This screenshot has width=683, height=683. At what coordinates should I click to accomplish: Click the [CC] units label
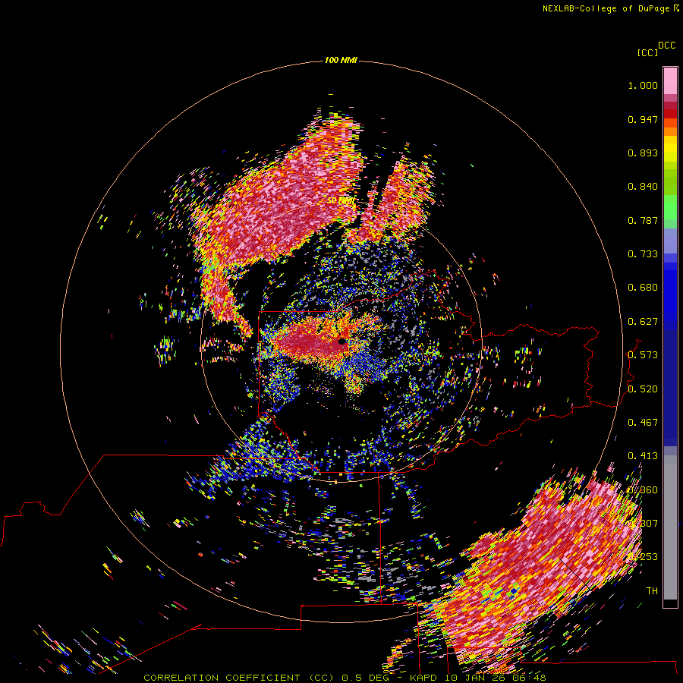[x=647, y=52]
